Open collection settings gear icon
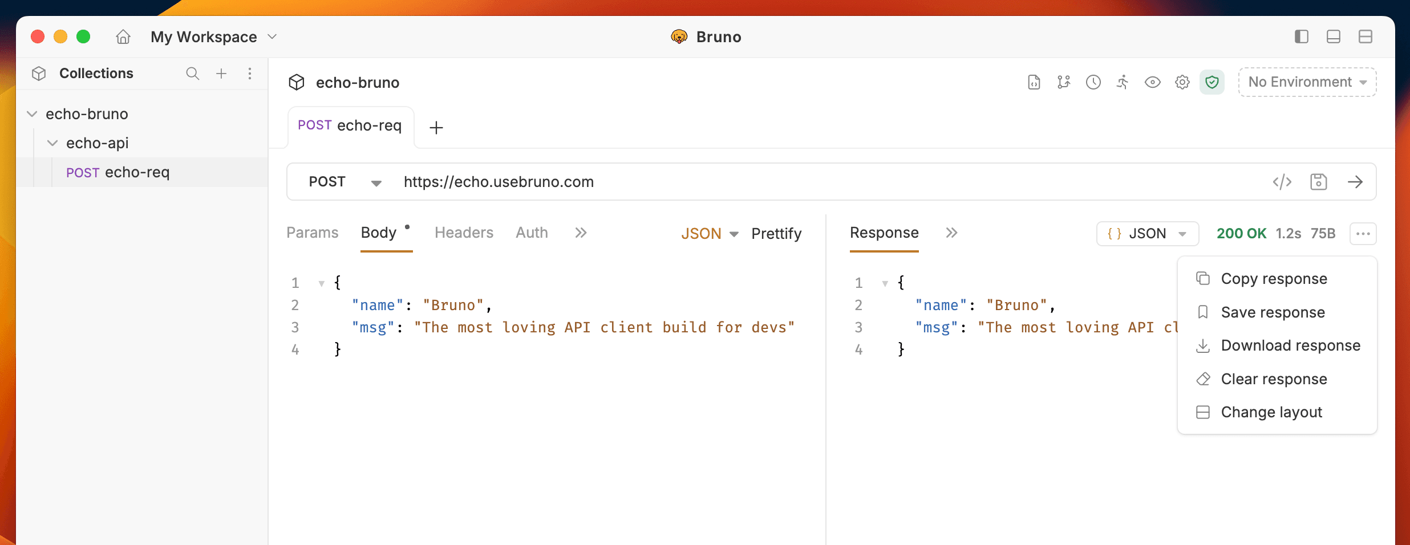Viewport: 1410px width, 545px height. pyautogui.click(x=1182, y=82)
